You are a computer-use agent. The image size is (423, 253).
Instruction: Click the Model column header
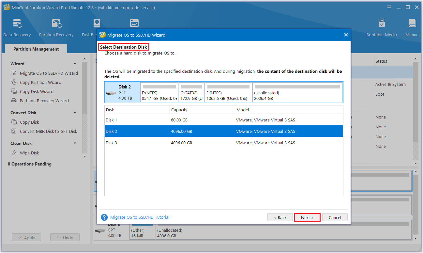[x=289, y=110]
